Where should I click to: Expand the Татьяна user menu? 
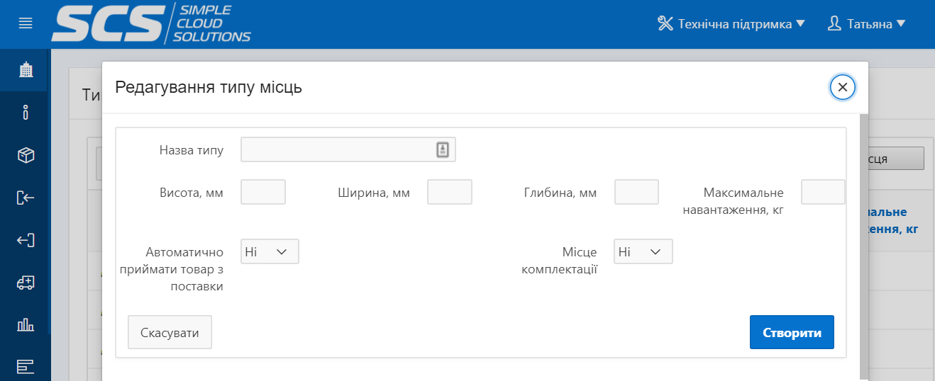pyautogui.click(x=866, y=23)
